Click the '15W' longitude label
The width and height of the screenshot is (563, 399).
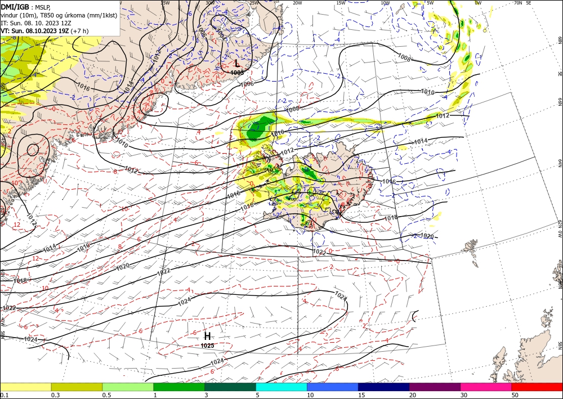[341, 3]
